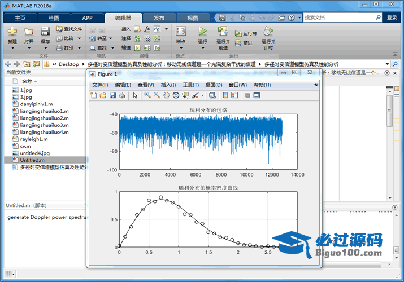Select the Data Cursor tool

tap(185, 95)
